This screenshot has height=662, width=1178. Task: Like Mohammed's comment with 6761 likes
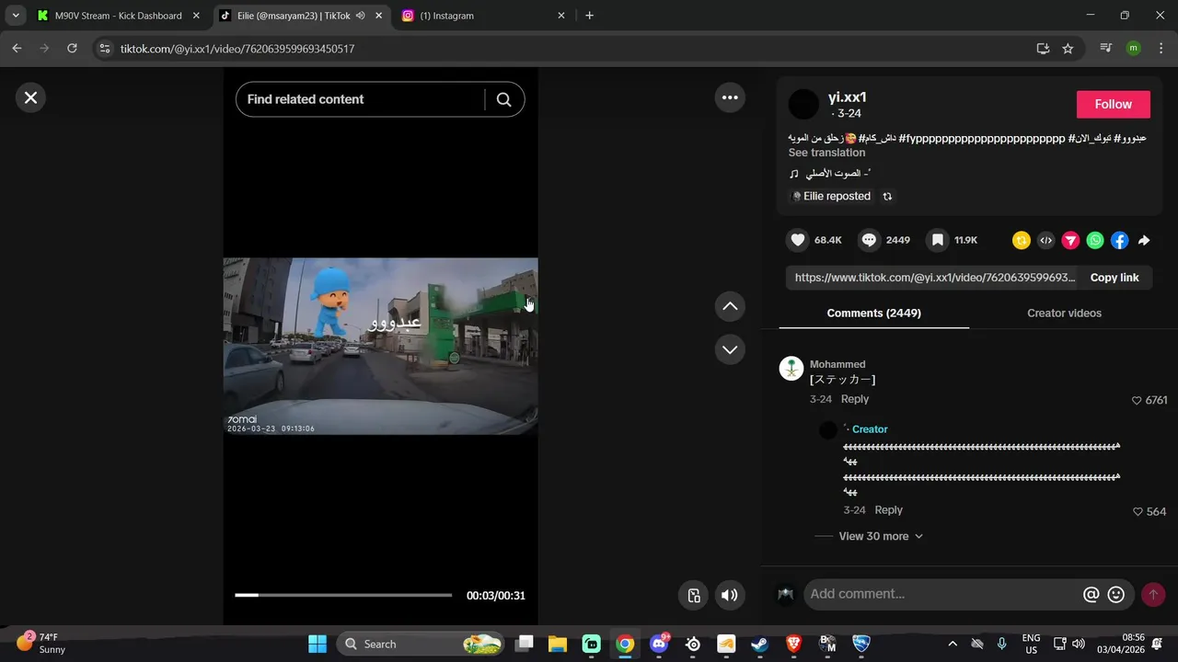[x=1138, y=400]
